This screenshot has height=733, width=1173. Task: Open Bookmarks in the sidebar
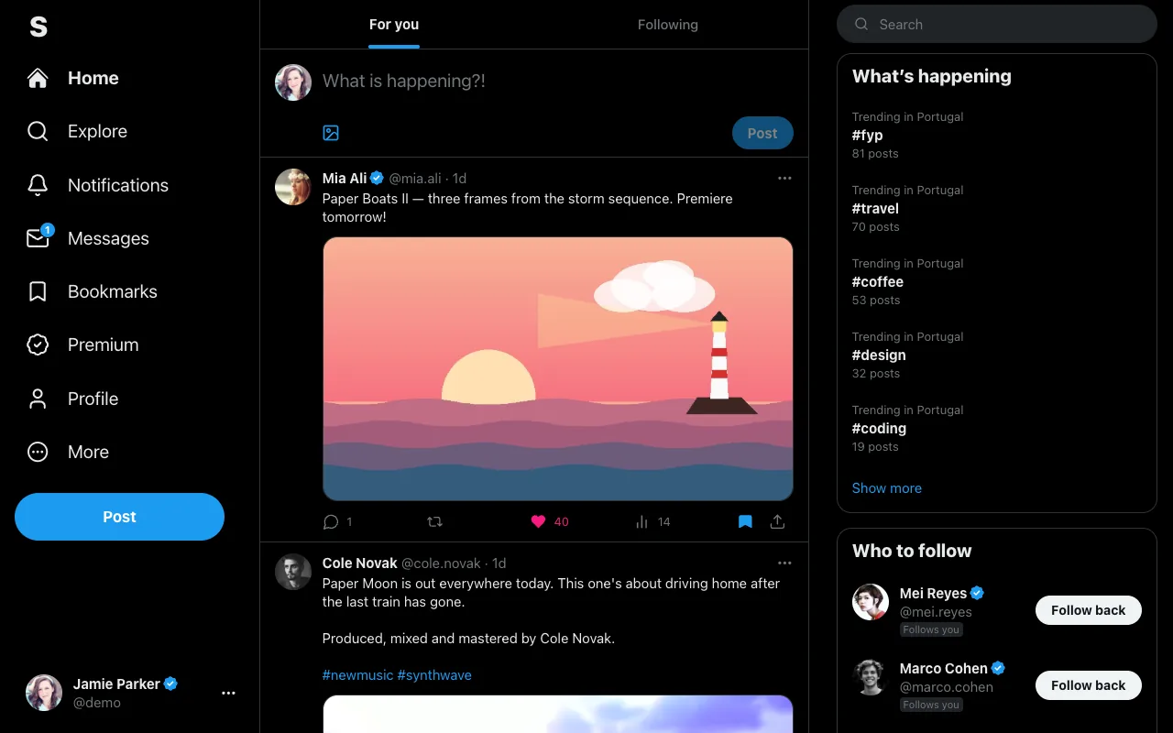[x=93, y=291]
